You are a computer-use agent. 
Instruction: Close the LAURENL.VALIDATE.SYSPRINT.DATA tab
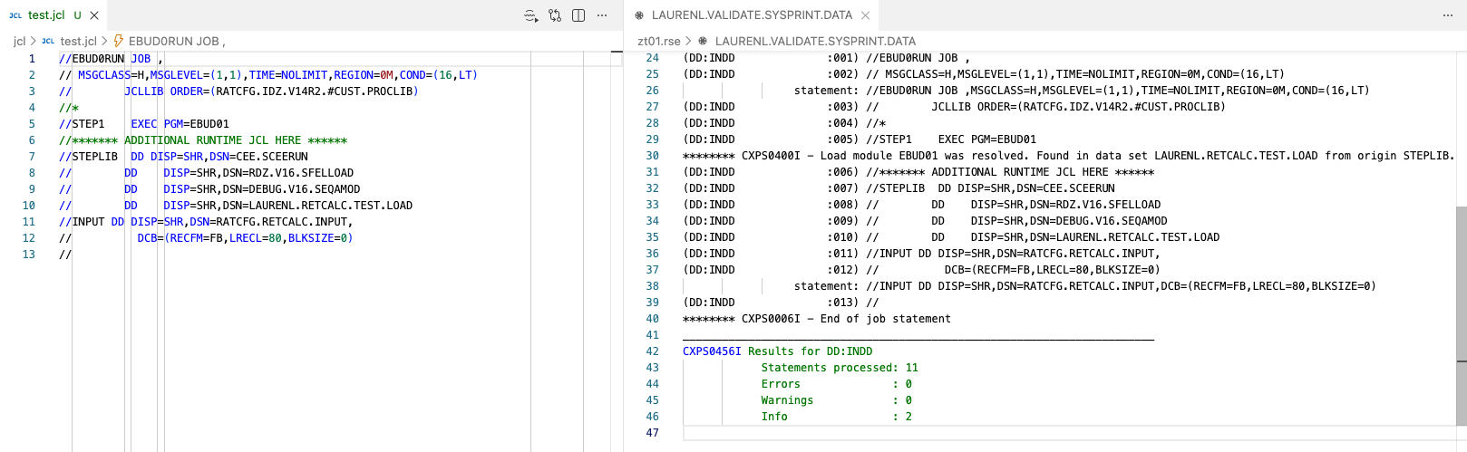pyautogui.click(x=865, y=15)
